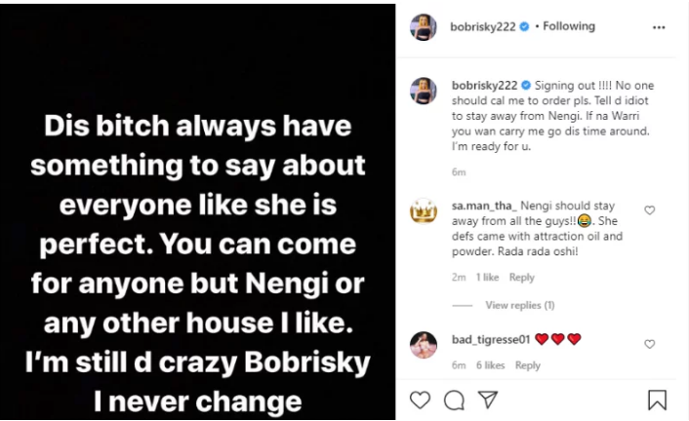The height and width of the screenshot is (421, 689).
Task: Click the Following button
Action: (x=569, y=26)
